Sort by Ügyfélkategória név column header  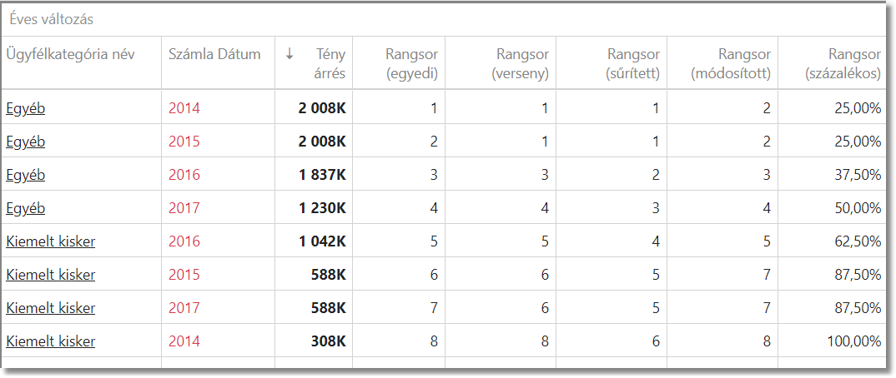[70, 55]
